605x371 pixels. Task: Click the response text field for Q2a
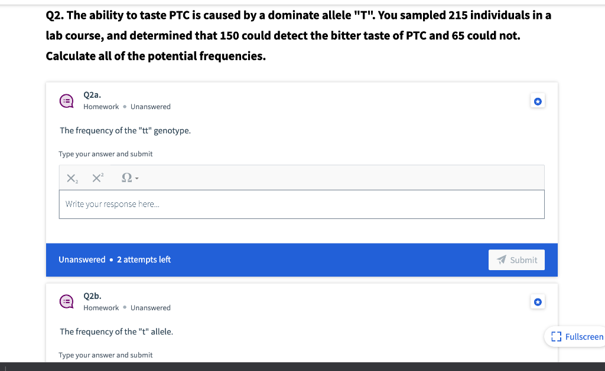click(301, 204)
